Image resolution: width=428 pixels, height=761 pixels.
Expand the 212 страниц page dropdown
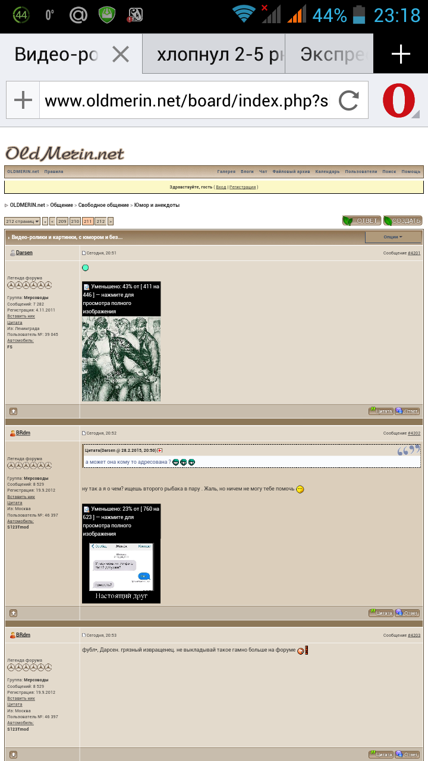tap(22, 221)
